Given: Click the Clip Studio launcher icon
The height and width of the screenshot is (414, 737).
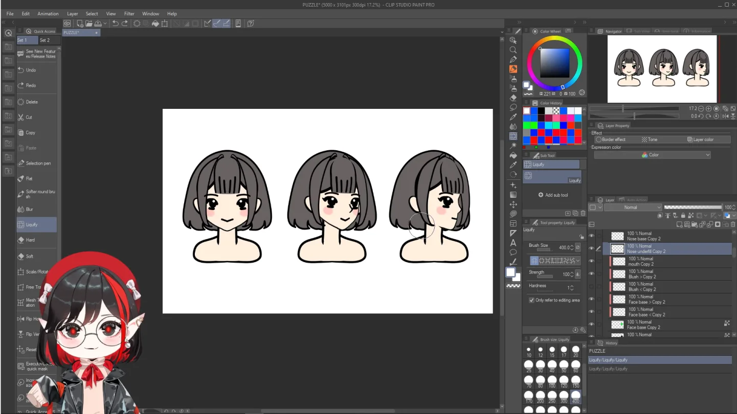Looking at the screenshot, I should click(x=67, y=24).
